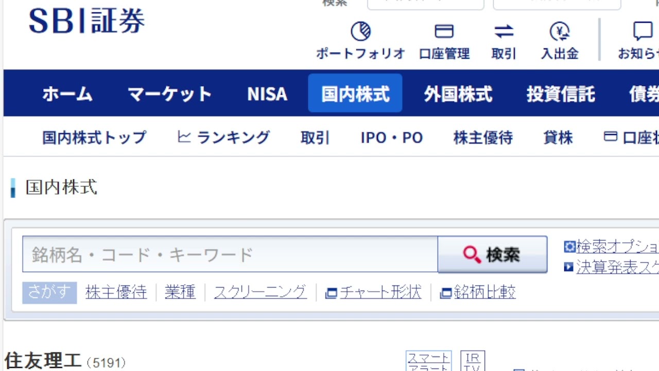Click the SBI証券 logo
Screen dimensions: 659x371
pyautogui.click(x=86, y=22)
